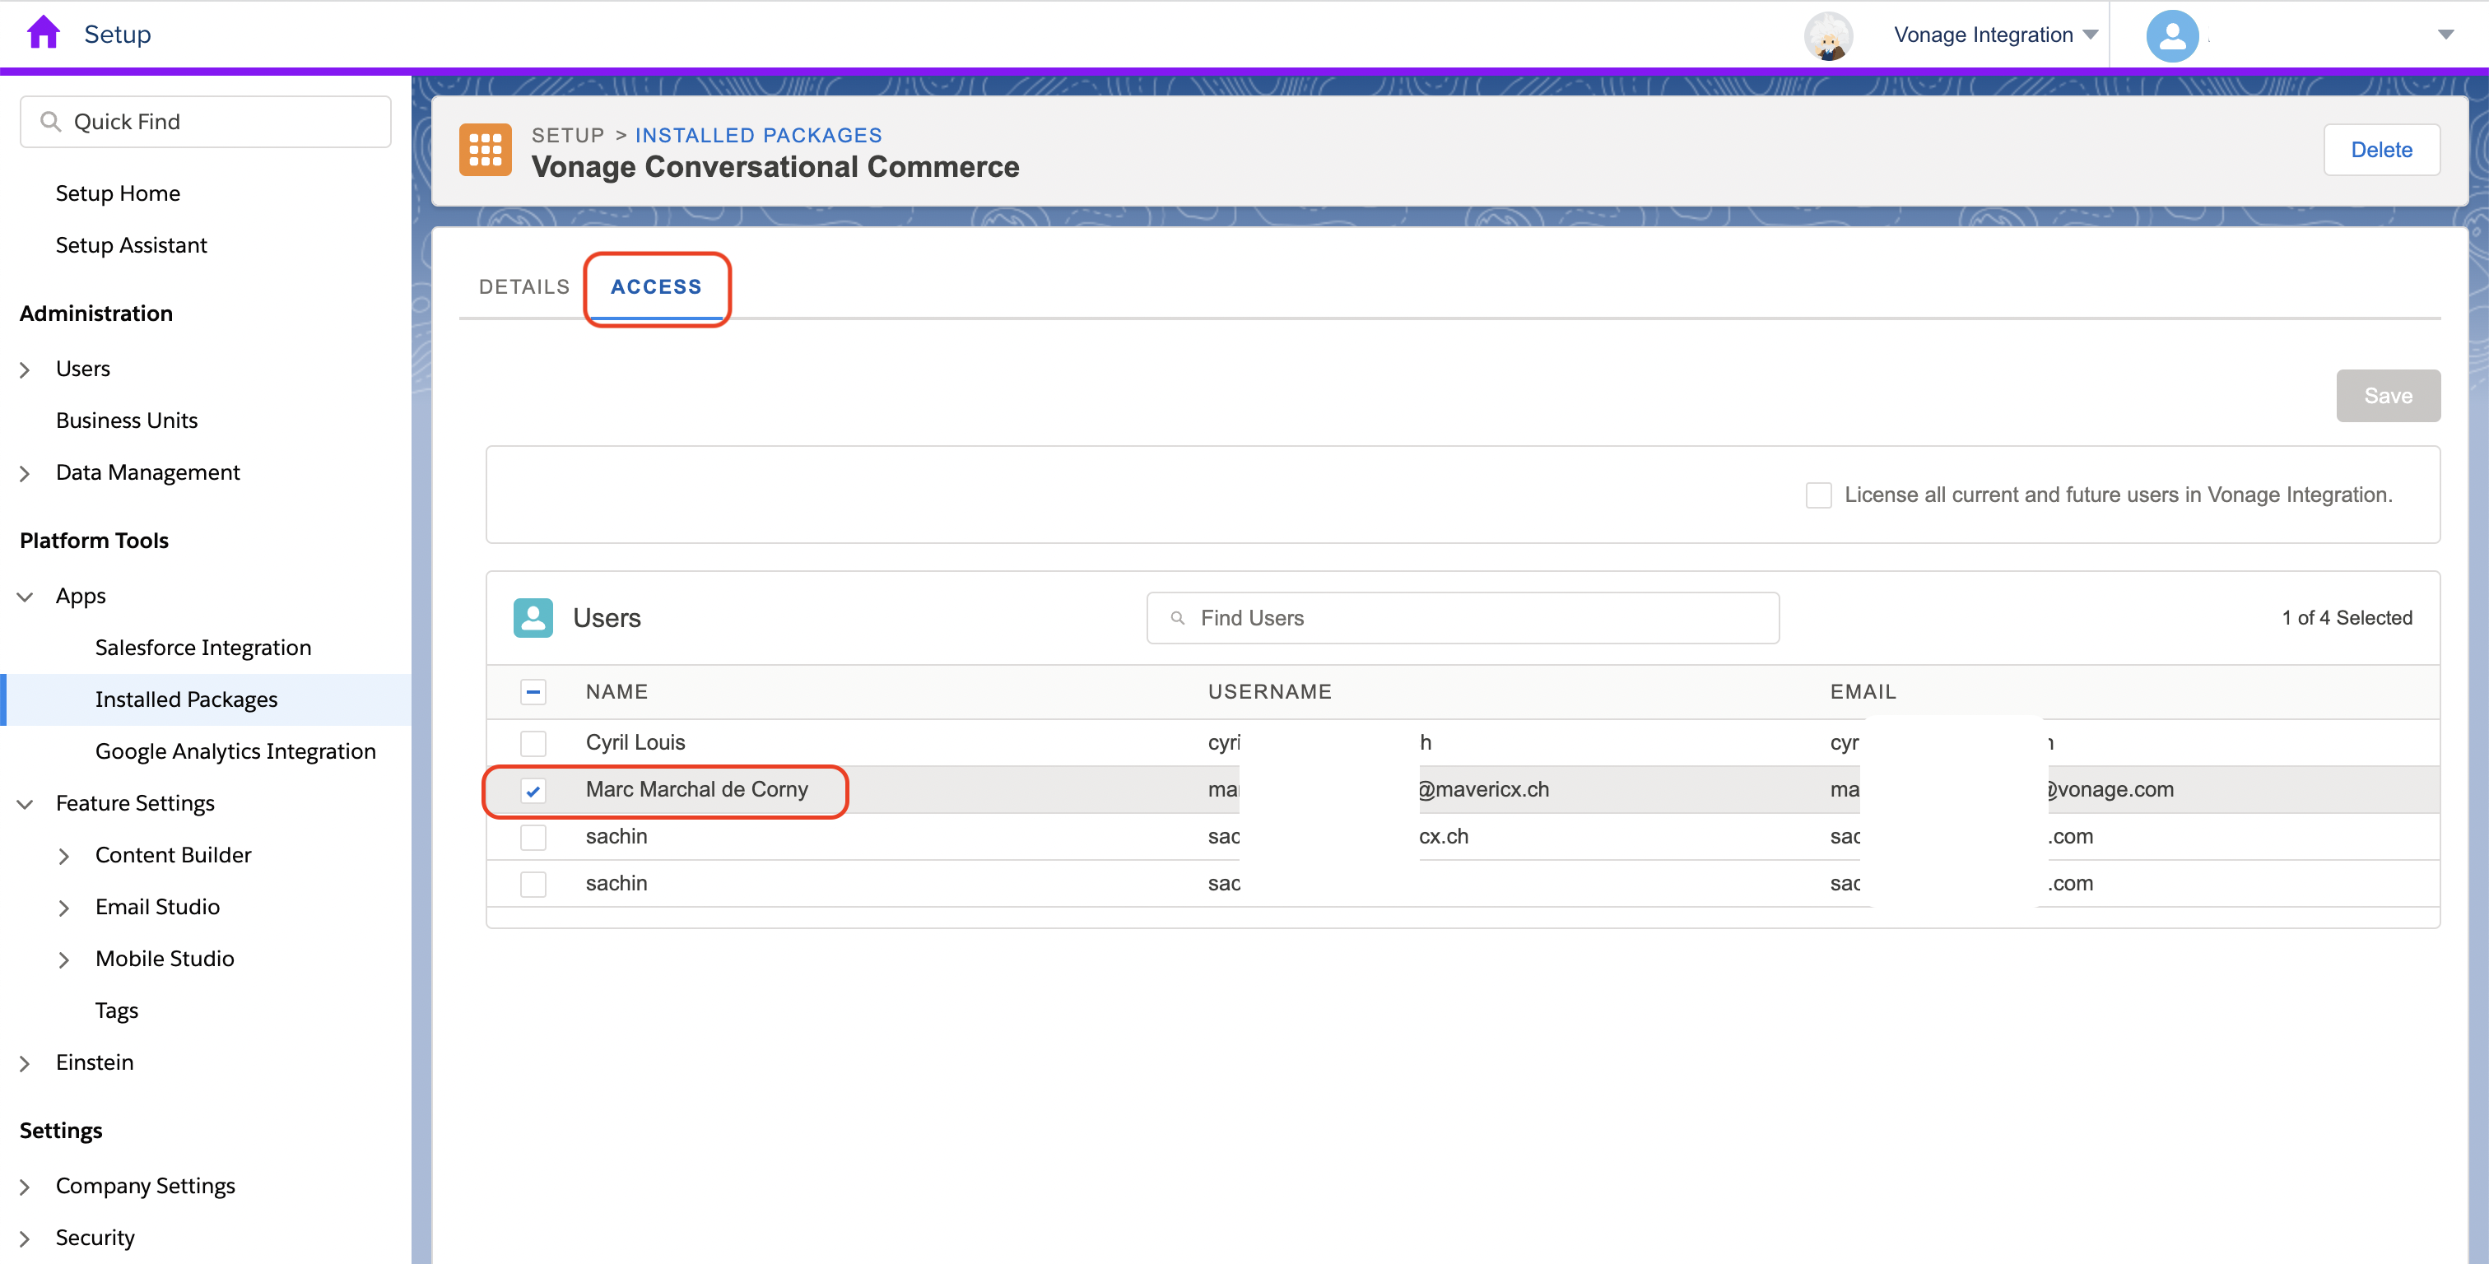Open Setup Home in sidebar

pos(118,193)
